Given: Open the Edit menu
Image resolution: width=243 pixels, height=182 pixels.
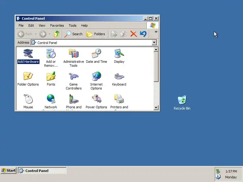Looking at the screenshot, I should click(x=31, y=25).
